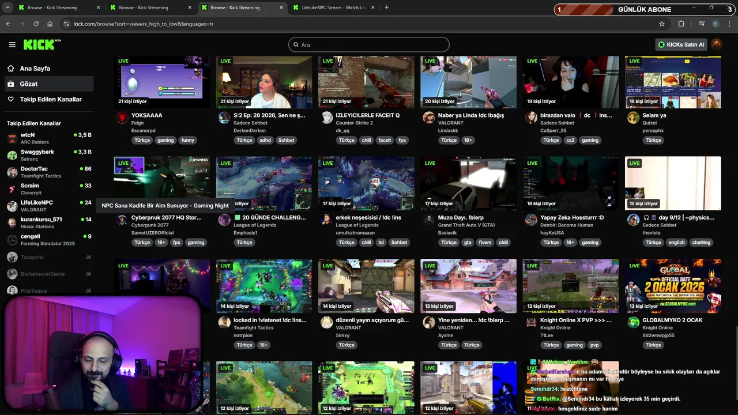Open the browser extensions puzzle icon
738x415 pixels.
[x=681, y=24]
